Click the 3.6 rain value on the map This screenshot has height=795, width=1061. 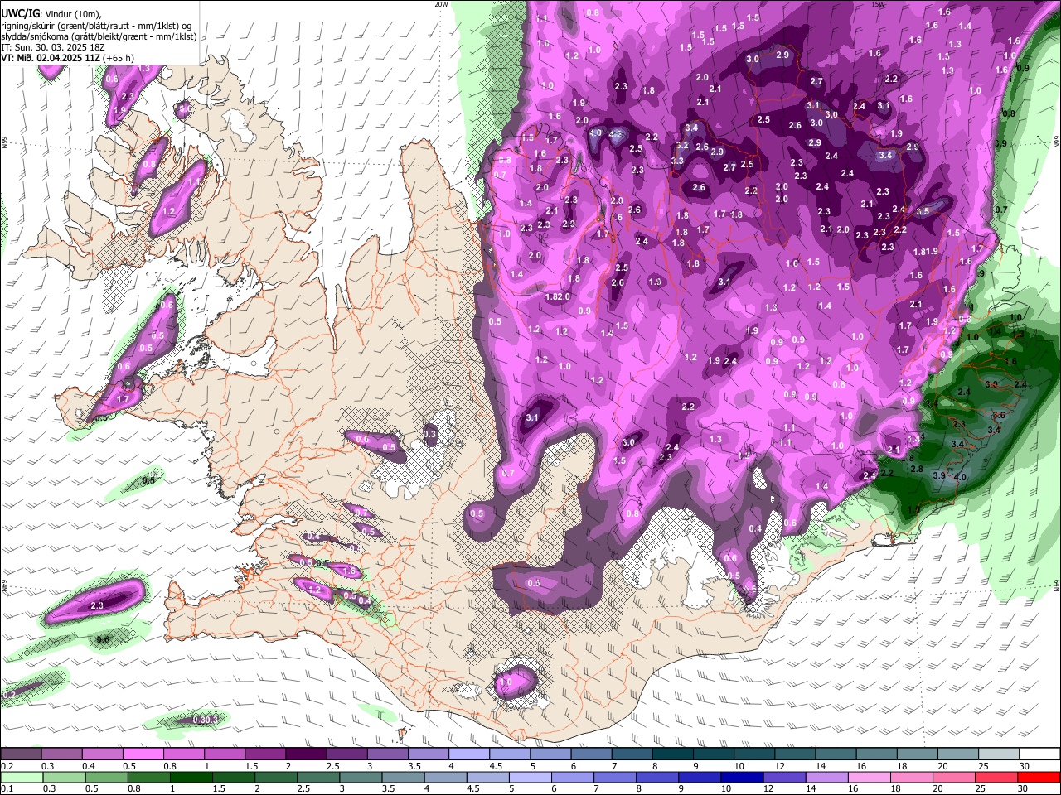pyautogui.click(x=999, y=416)
